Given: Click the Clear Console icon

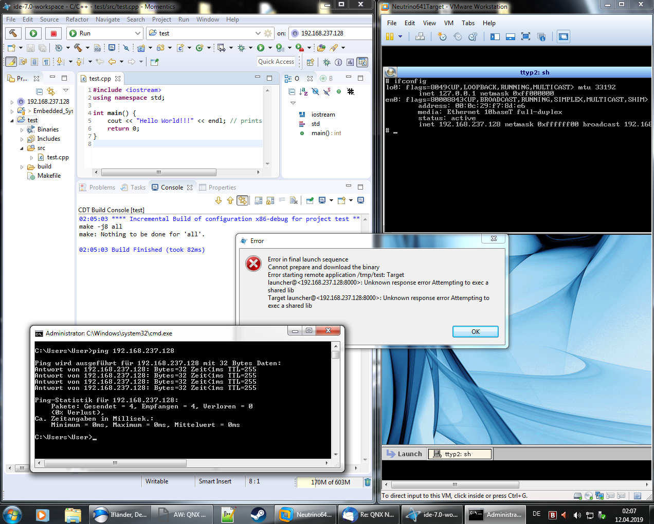Looking at the screenshot, I should click(x=294, y=200).
